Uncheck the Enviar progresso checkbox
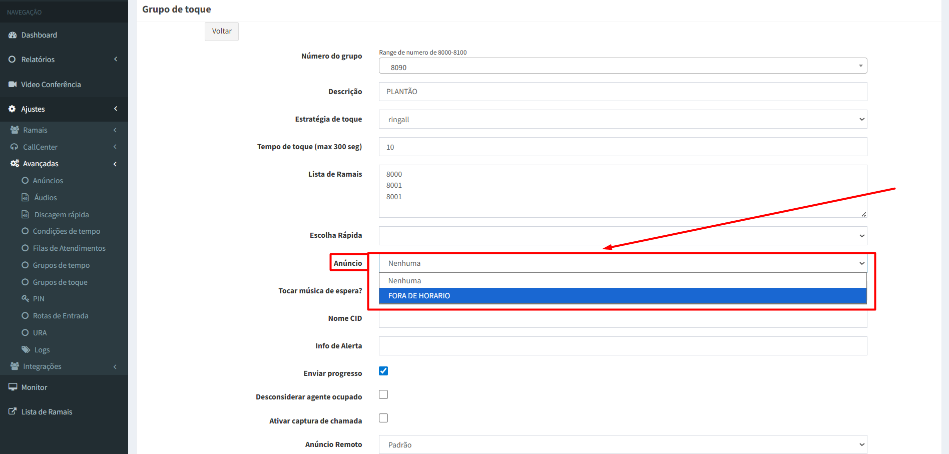This screenshot has height=454, width=949. coord(383,371)
